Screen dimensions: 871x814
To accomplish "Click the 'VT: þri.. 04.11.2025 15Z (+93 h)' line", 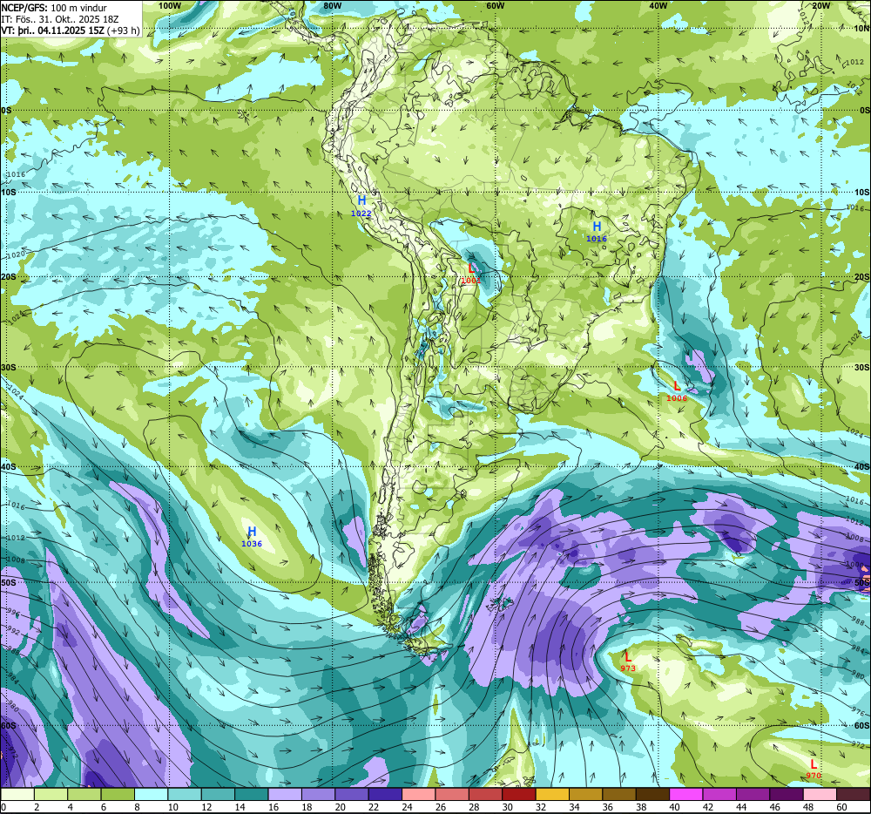I will 71,31.
